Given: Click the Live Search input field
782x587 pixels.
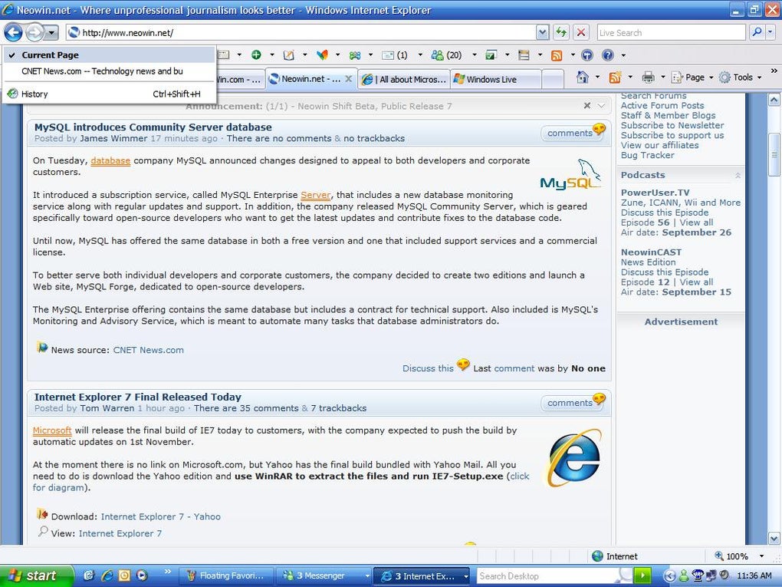Looking at the screenshot, I should click(672, 32).
